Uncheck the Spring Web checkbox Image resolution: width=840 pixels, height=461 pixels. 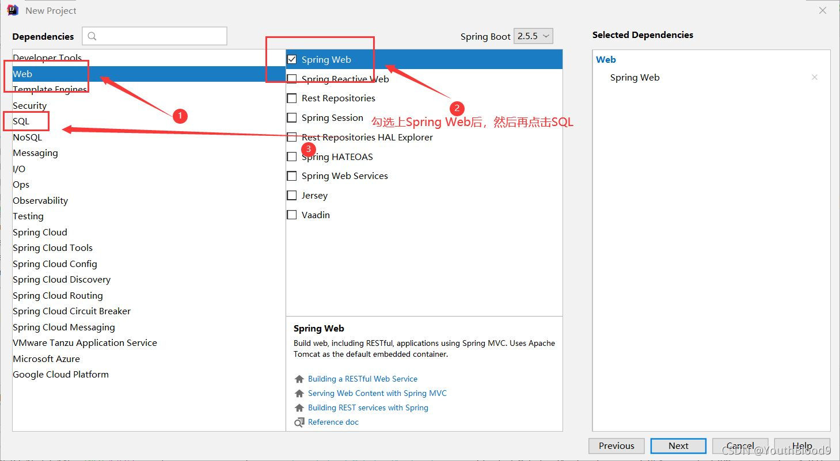pos(292,59)
